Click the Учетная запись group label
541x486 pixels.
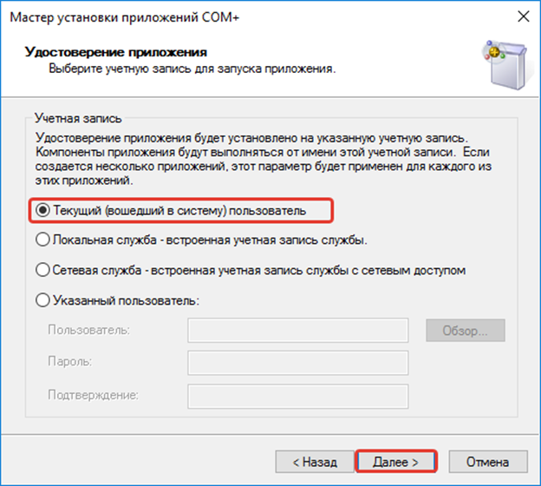78,119
